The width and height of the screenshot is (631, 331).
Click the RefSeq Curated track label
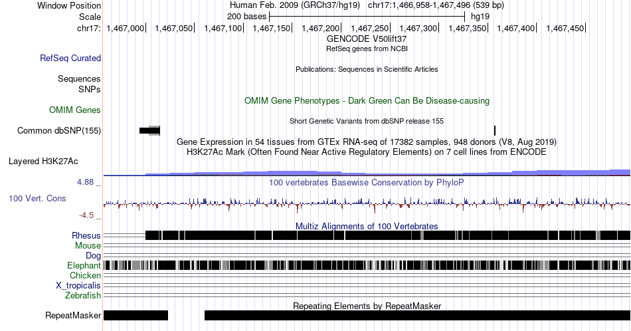tap(70, 58)
